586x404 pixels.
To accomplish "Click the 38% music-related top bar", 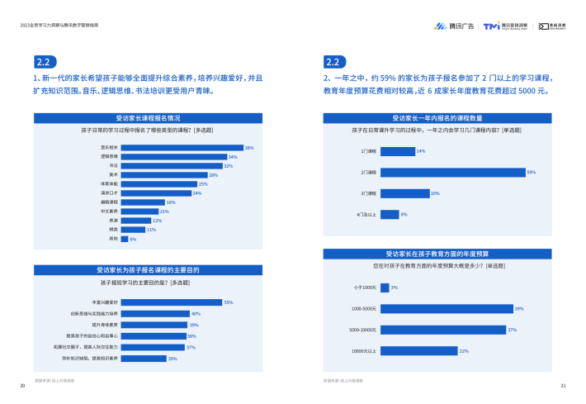I will (182, 148).
